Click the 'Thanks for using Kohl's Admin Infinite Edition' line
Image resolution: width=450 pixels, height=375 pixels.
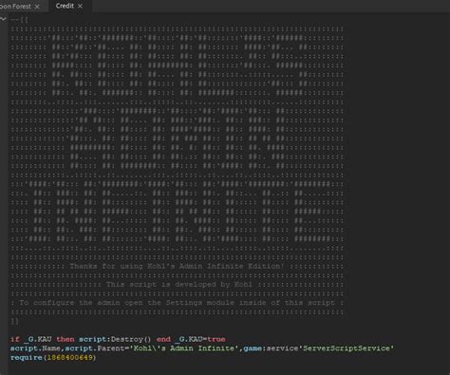(177, 267)
